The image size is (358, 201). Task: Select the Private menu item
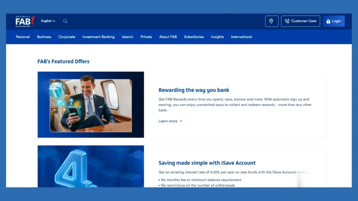[146, 37]
